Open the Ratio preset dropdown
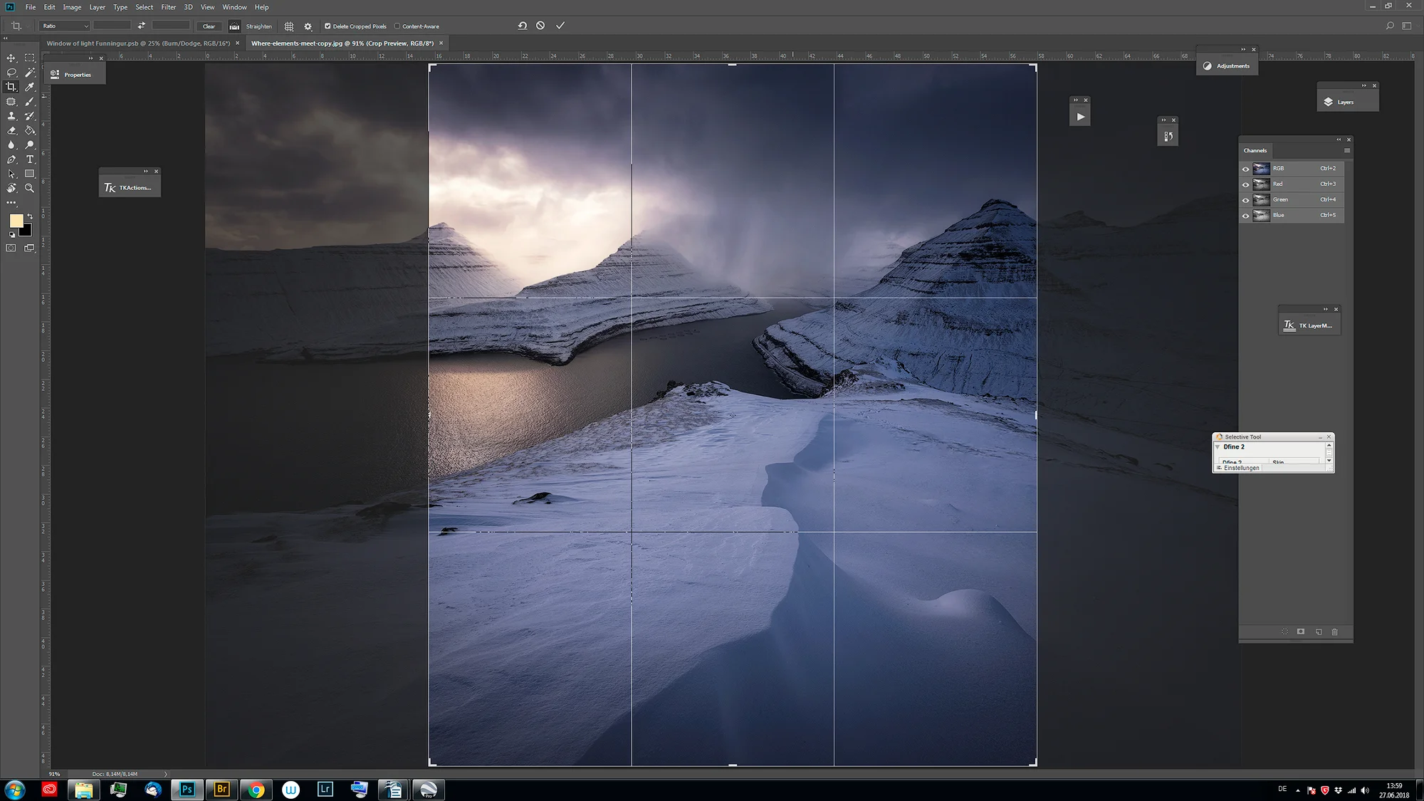This screenshot has width=1424, height=801. [66, 26]
